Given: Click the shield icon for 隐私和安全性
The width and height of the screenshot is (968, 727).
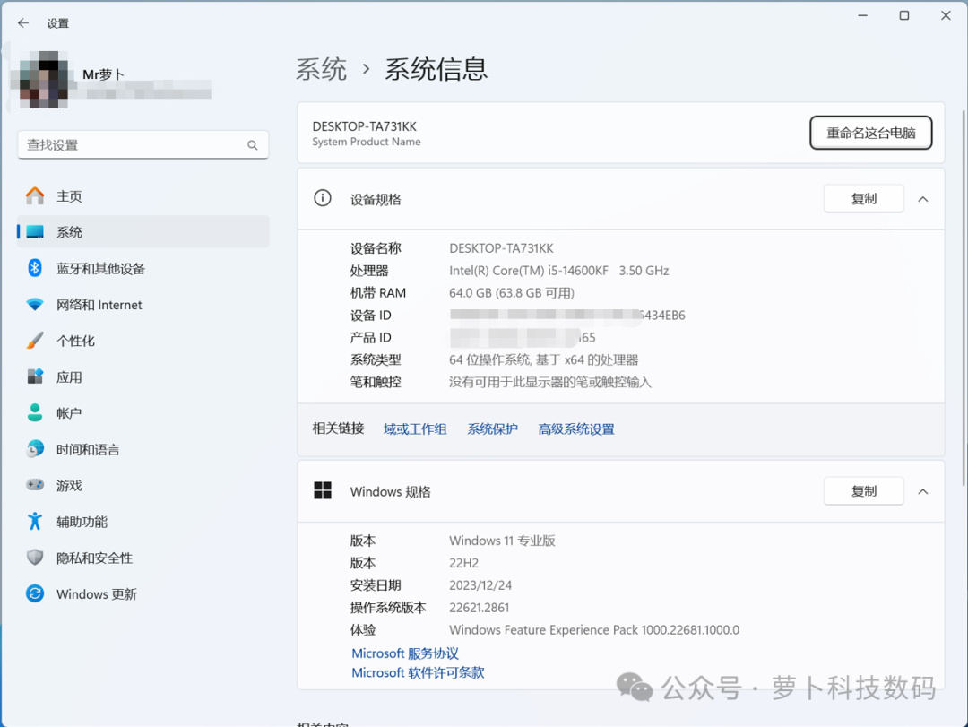Looking at the screenshot, I should coord(35,558).
